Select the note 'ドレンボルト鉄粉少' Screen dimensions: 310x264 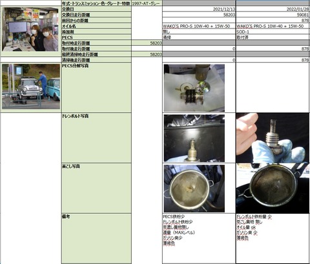(178, 222)
